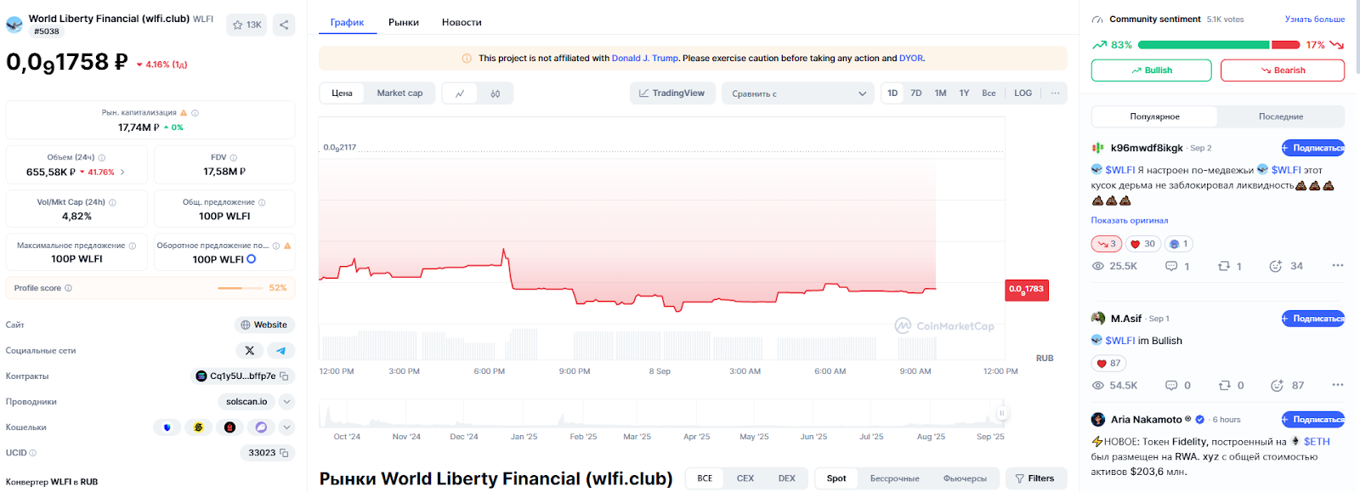Expand the wallets list chevron
The image size is (1360, 492).
pyautogui.click(x=287, y=427)
